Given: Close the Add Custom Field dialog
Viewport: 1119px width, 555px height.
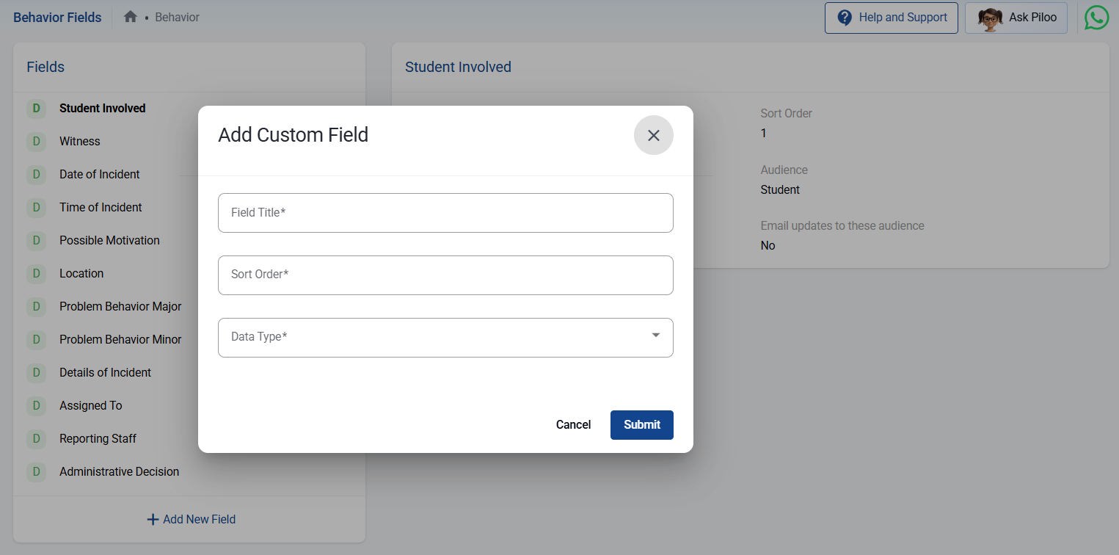Looking at the screenshot, I should click(x=653, y=135).
